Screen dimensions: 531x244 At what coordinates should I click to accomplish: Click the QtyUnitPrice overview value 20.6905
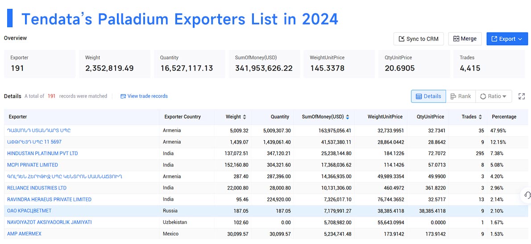point(400,68)
